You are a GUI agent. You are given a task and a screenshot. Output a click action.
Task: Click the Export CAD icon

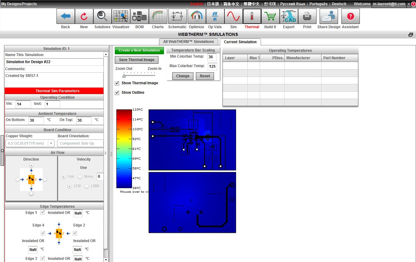tap(289, 16)
